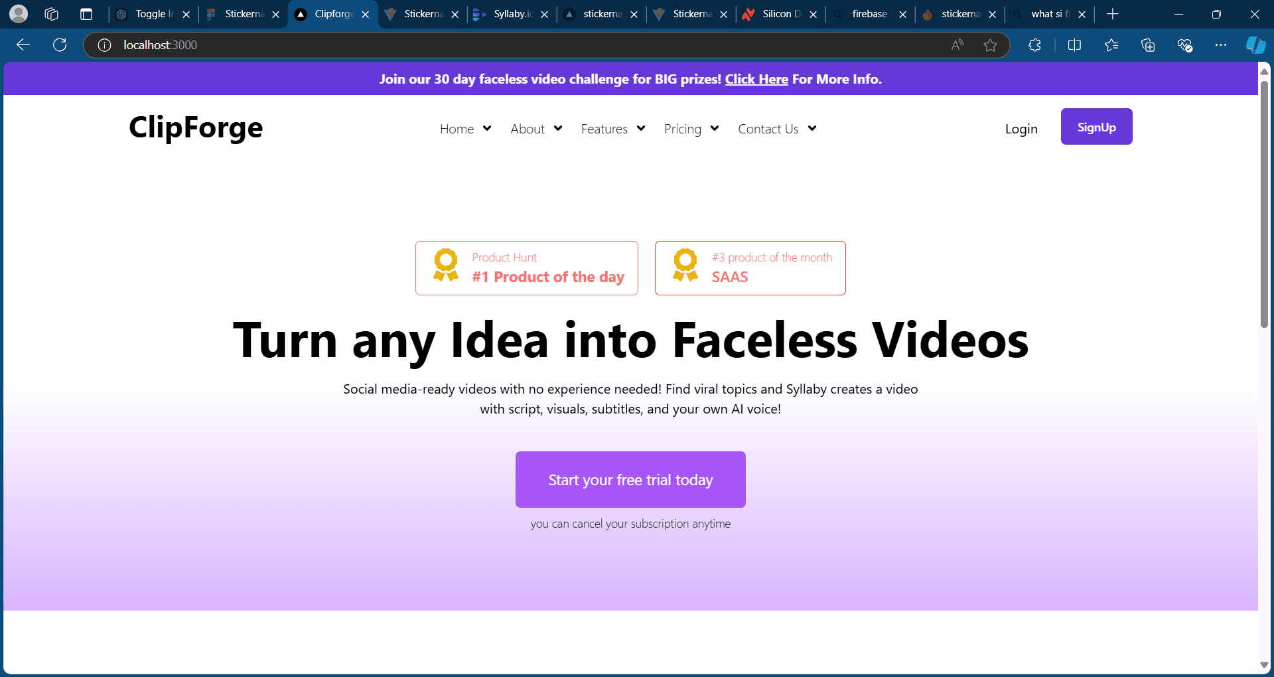The width and height of the screenshot is (1274, 677).
Task: Click the scrollbar down arrow
Action: pos(1264,665)
